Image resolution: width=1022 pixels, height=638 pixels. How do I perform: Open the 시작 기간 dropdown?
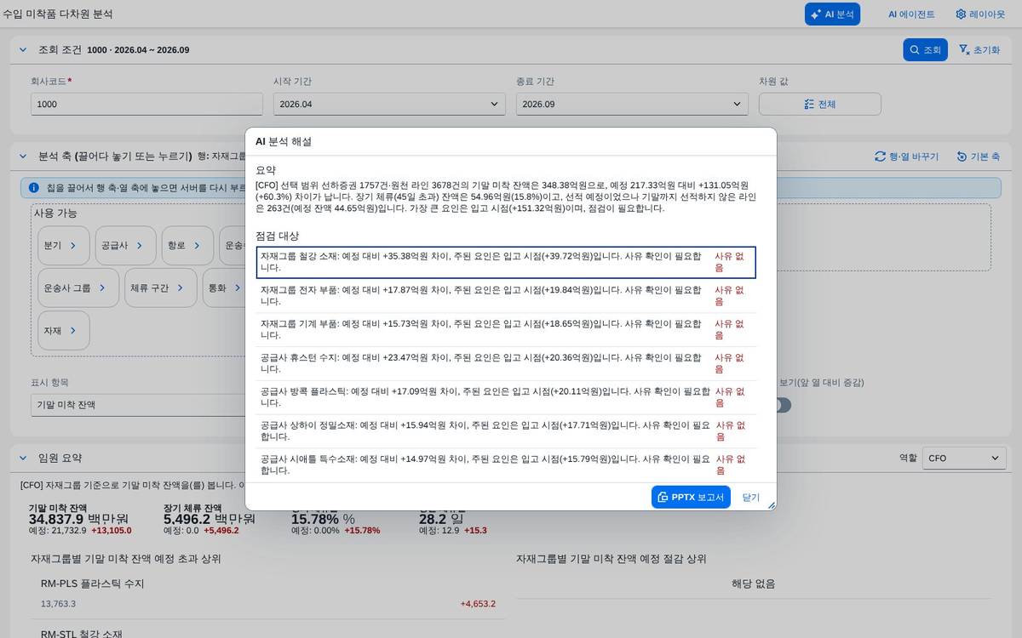pyautogui.click(x=389, y=104)
